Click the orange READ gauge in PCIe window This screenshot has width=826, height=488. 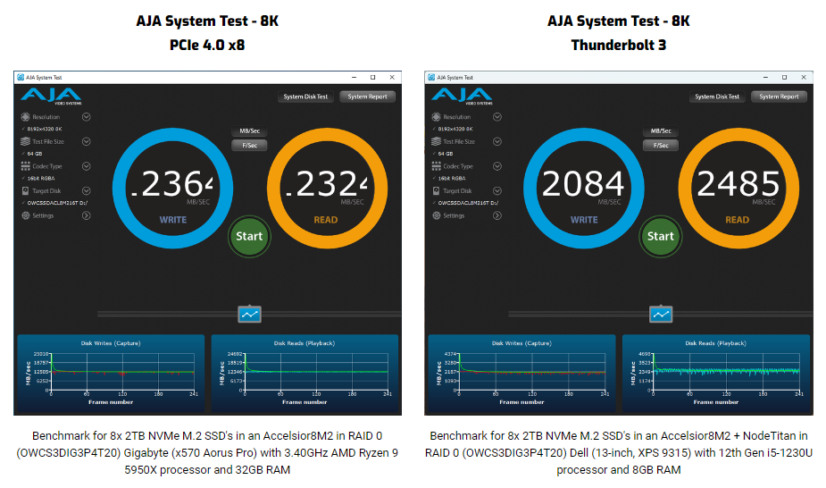pyautogui.click(x=327, y=188)
